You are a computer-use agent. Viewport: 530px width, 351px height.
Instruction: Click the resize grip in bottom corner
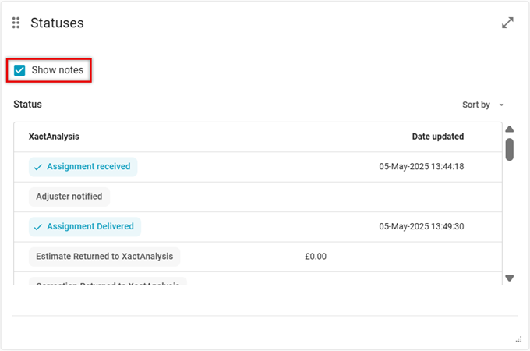click(518, 339)
